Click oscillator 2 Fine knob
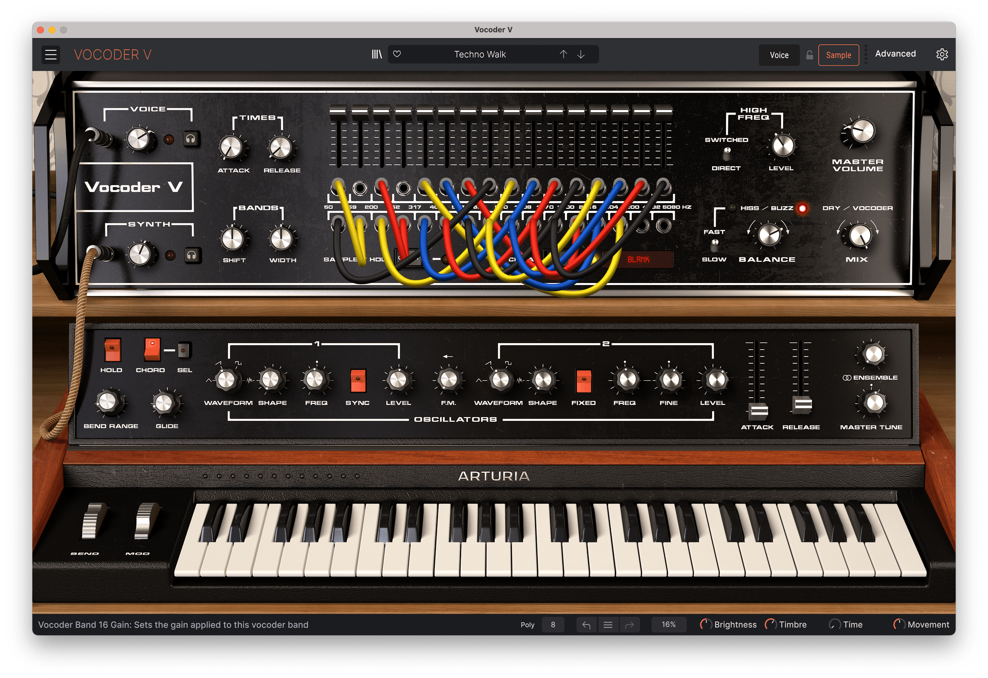This screenshot has width=988, height=678. coord(670,380)
